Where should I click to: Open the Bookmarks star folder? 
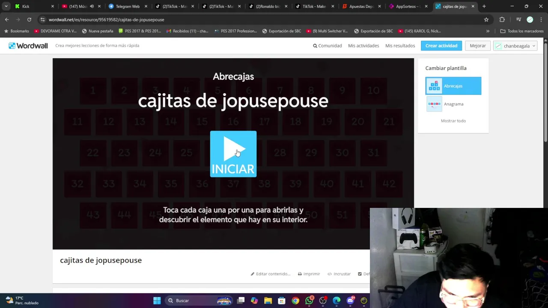(x=16, y=31)
